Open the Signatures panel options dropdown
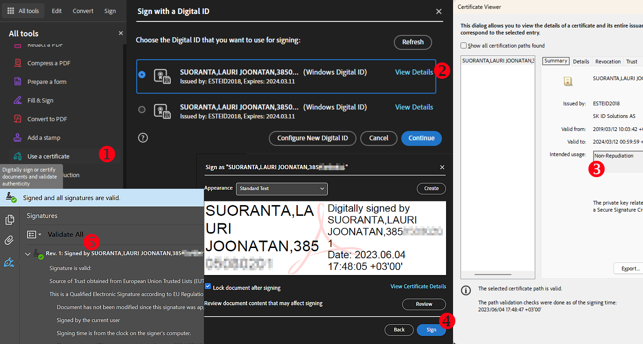Screen dimensions: 643x344 (x=34, y=234)
